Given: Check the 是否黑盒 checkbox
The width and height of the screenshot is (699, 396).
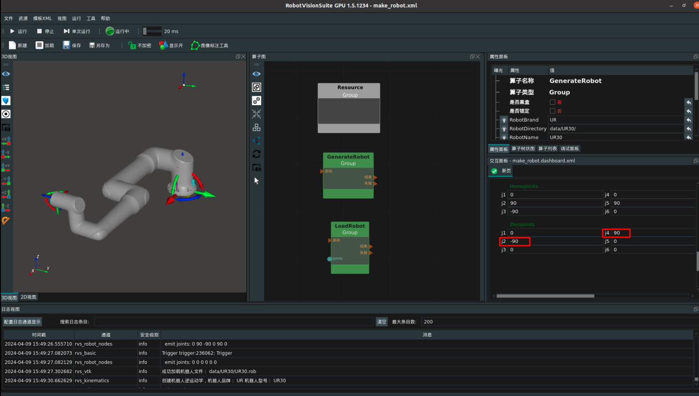Looking at the screenshot, I should click(552, 102).
